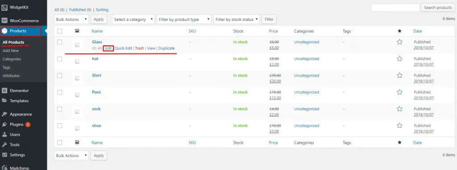The image size is (457, 170).
Task: Click the WooCommerce sidebar icon
Action: [4, 20]
